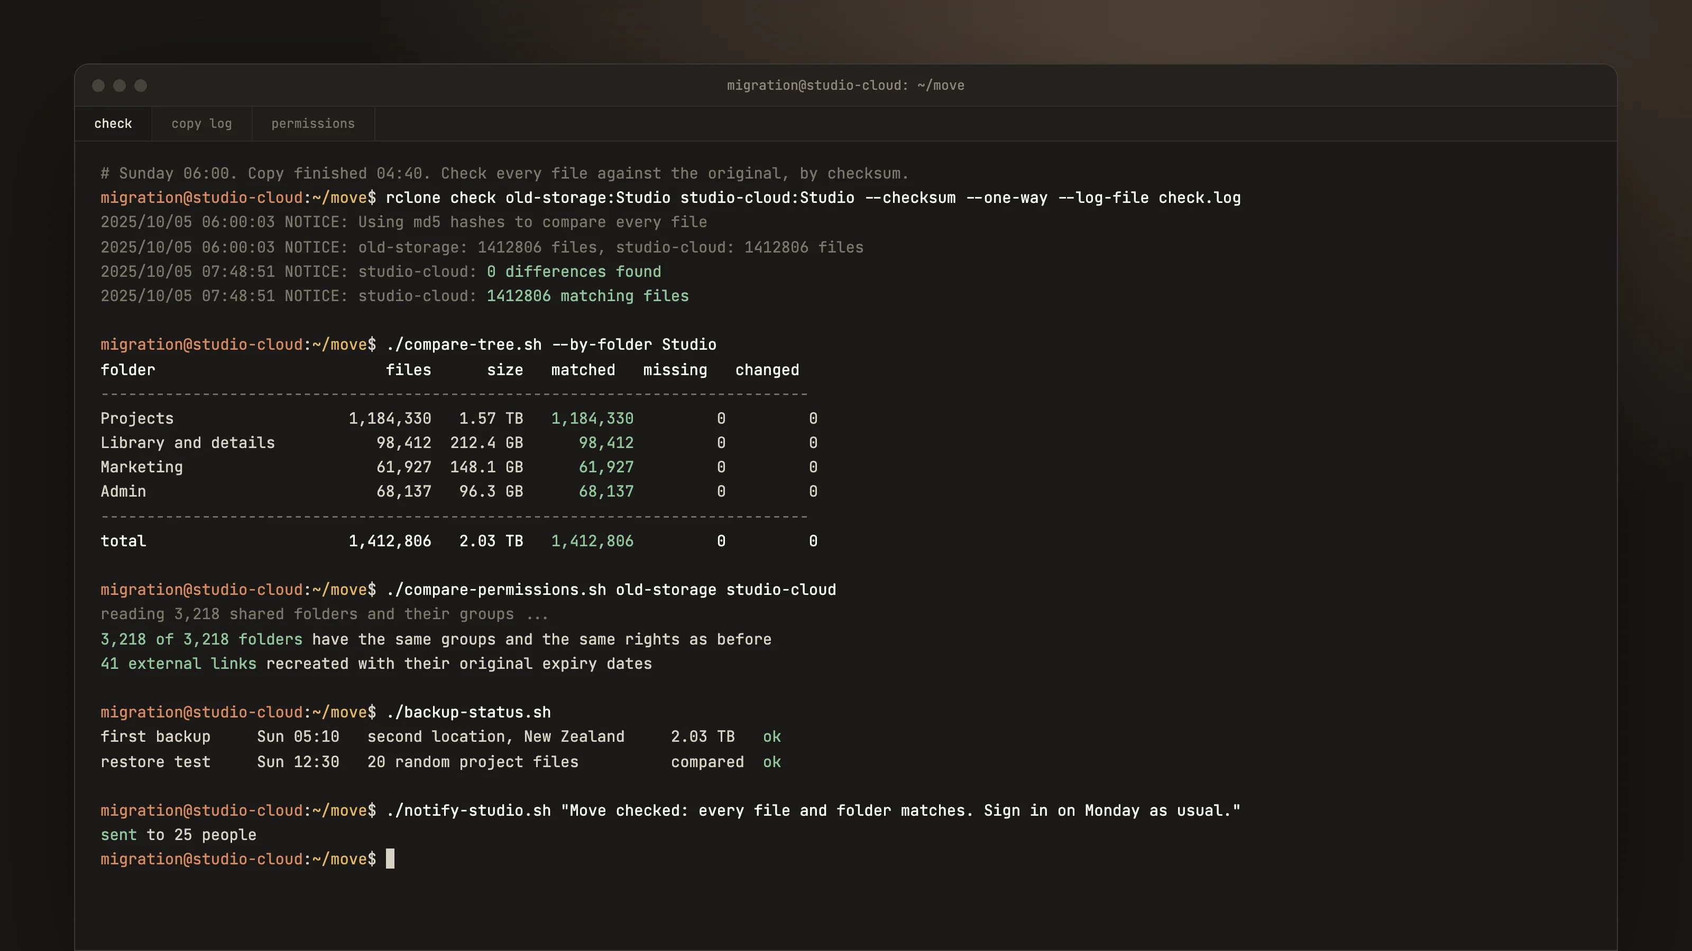Click the 'Using md5 hashes' notice line
The image size is (1692, 951).
(404, 222)
